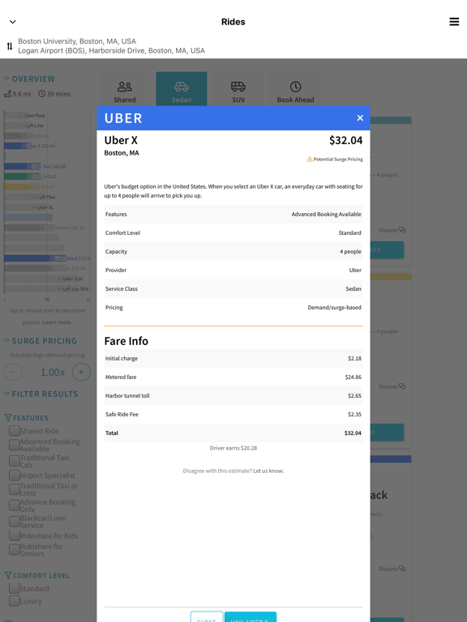Open the Comfort Level funnel icon
Viewport: 467px width, 622px height.
click(x=8, y=575)
